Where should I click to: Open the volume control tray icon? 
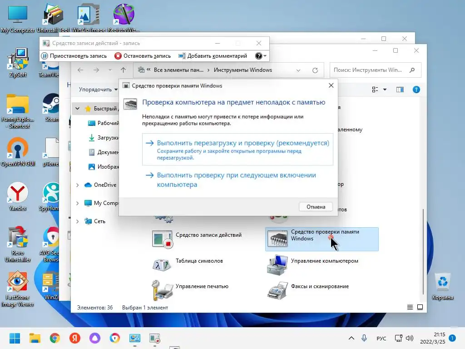(x=410, y=338)
